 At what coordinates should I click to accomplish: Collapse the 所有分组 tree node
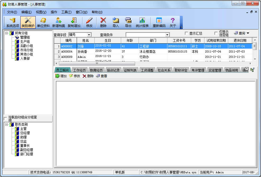pyautogui.click(x=6, y=33)
